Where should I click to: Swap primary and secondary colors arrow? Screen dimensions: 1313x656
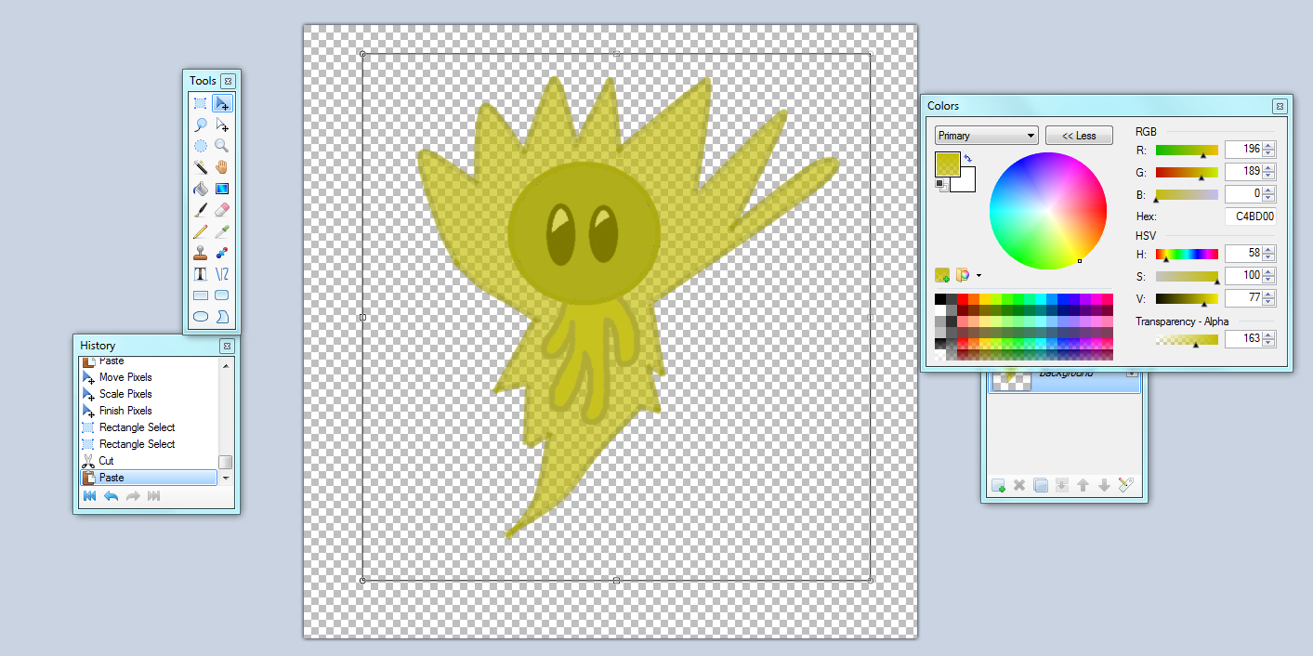pos(969,159)
